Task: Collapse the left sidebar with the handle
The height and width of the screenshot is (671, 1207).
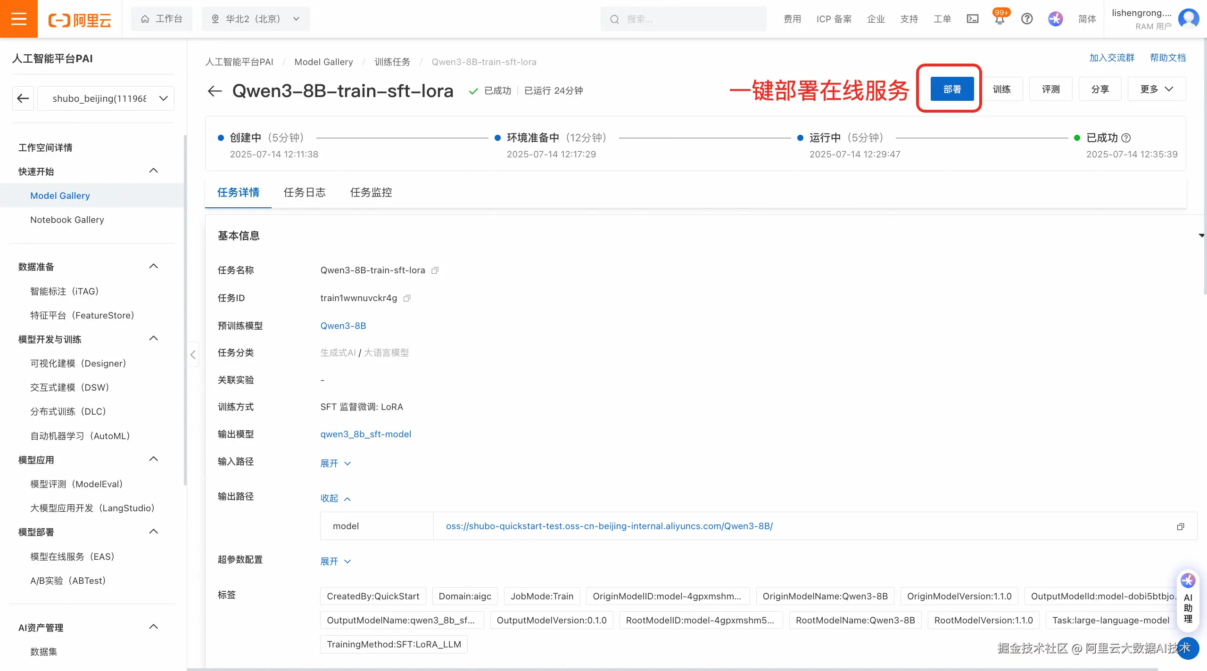Action: click(193, 354)
